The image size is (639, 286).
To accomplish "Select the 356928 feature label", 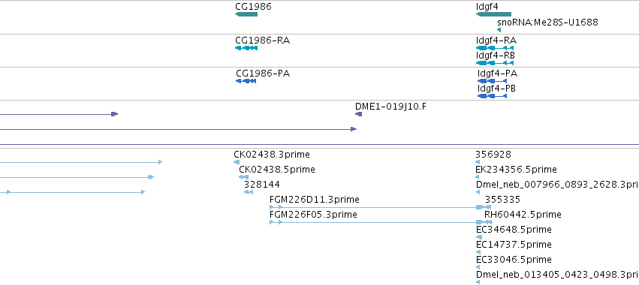I will pyautogui.click(x=493, y=155).
